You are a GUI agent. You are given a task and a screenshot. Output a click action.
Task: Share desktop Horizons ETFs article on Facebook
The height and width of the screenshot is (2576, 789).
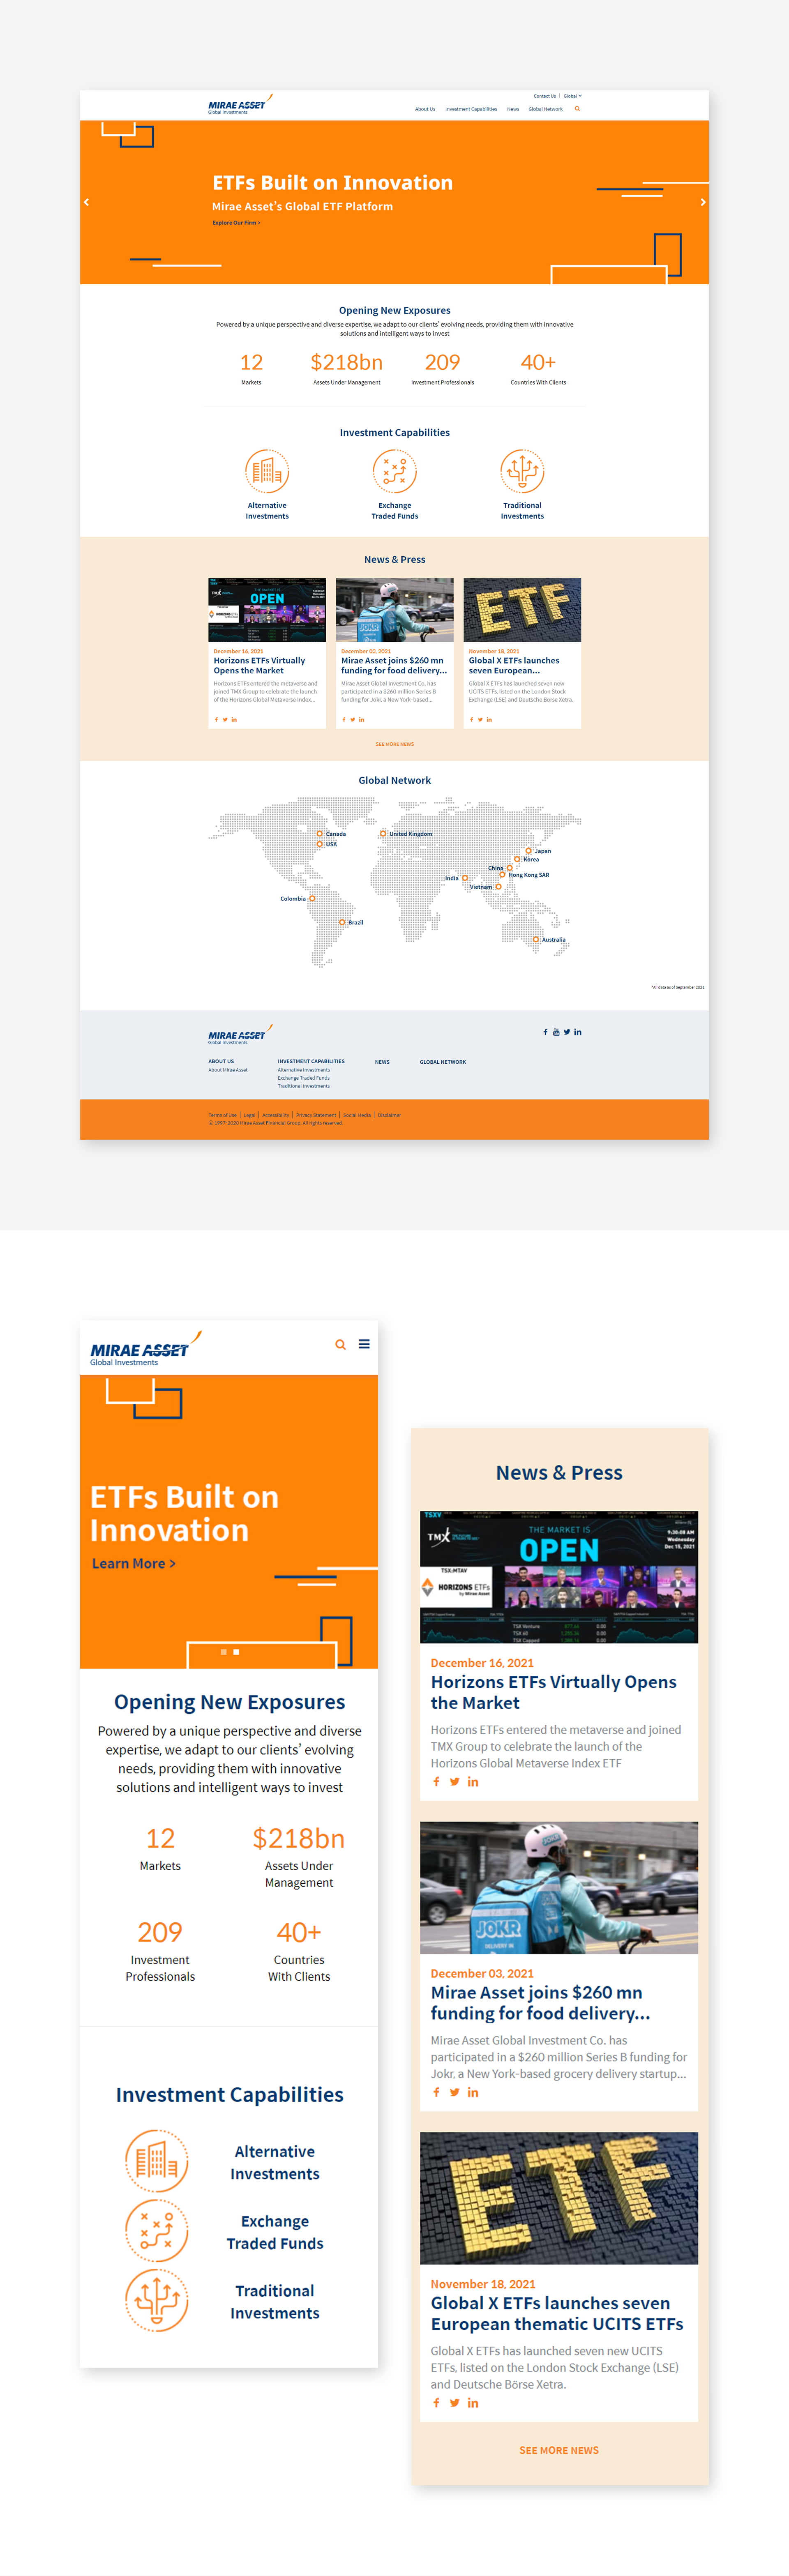pyautogui.click(x=216, y=720)
